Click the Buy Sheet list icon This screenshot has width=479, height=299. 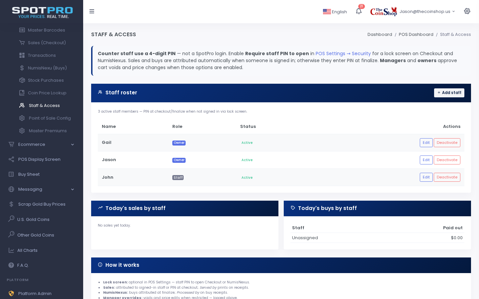11,174
